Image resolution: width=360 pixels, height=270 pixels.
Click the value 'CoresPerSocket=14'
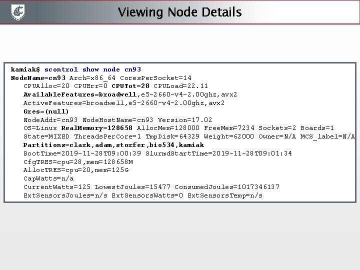tap(155, 78)
